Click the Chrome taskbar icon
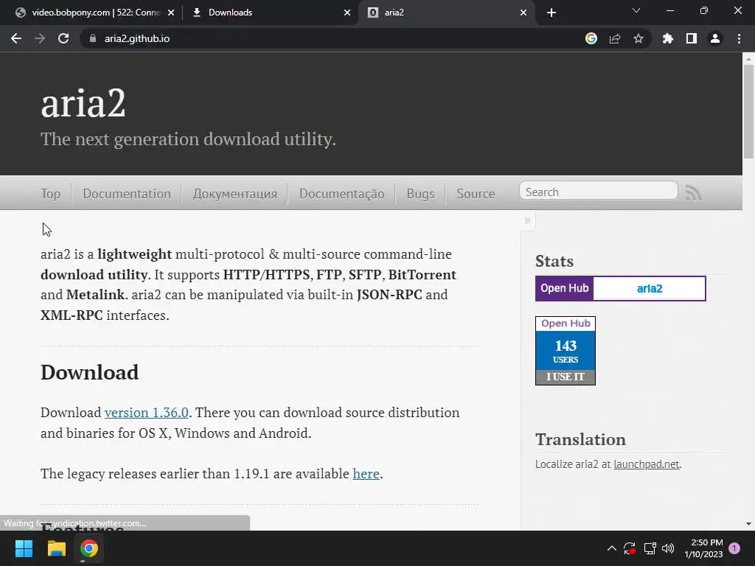755x566 pixels. click(x=89, y=548)
